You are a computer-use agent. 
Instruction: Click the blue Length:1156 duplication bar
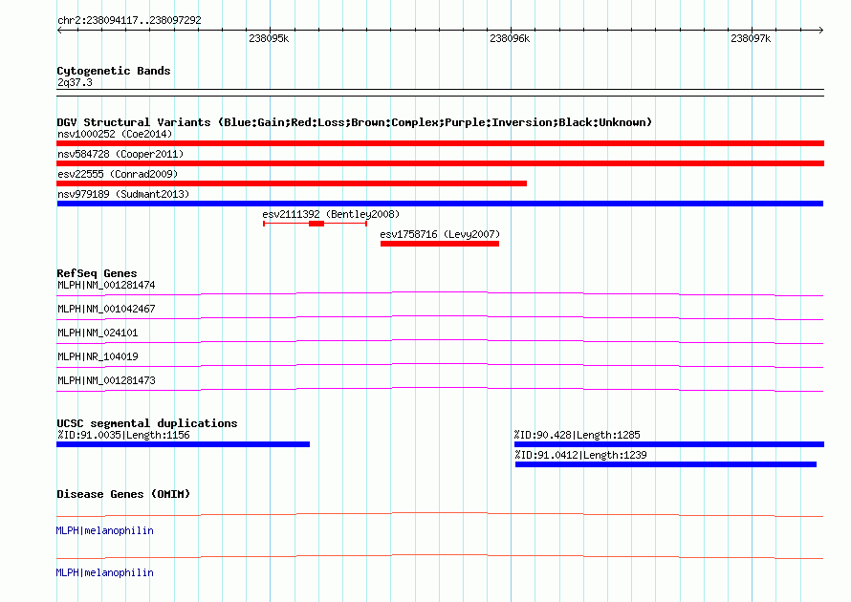coord(183,444)
